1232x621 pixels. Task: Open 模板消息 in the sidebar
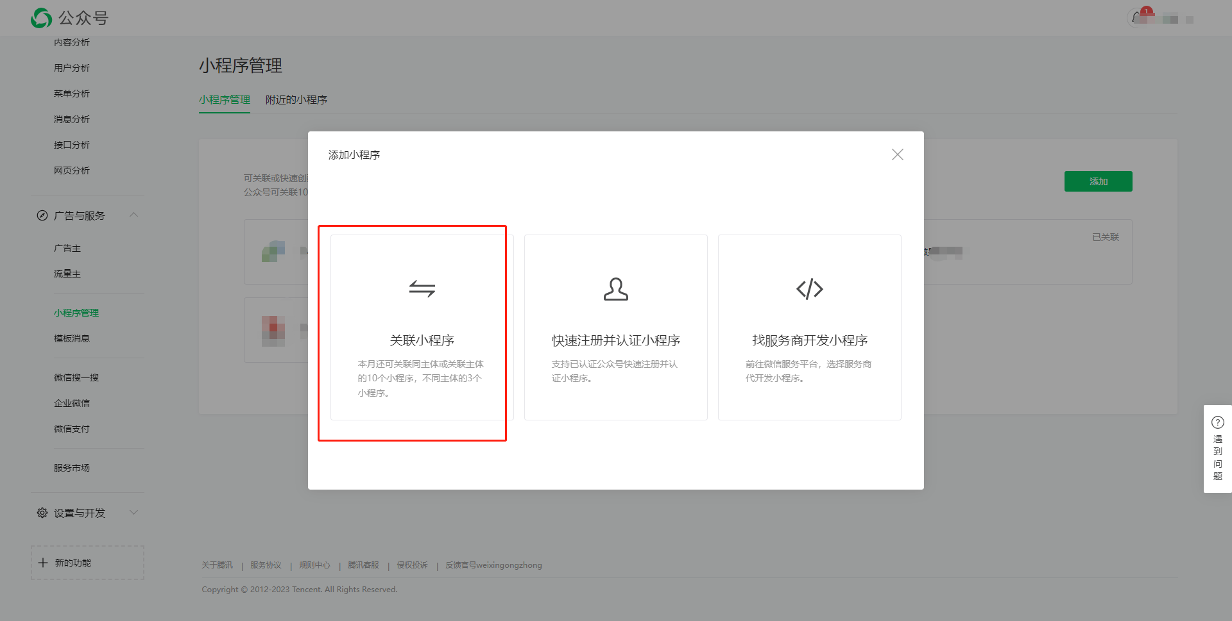[x=72, y=338]
